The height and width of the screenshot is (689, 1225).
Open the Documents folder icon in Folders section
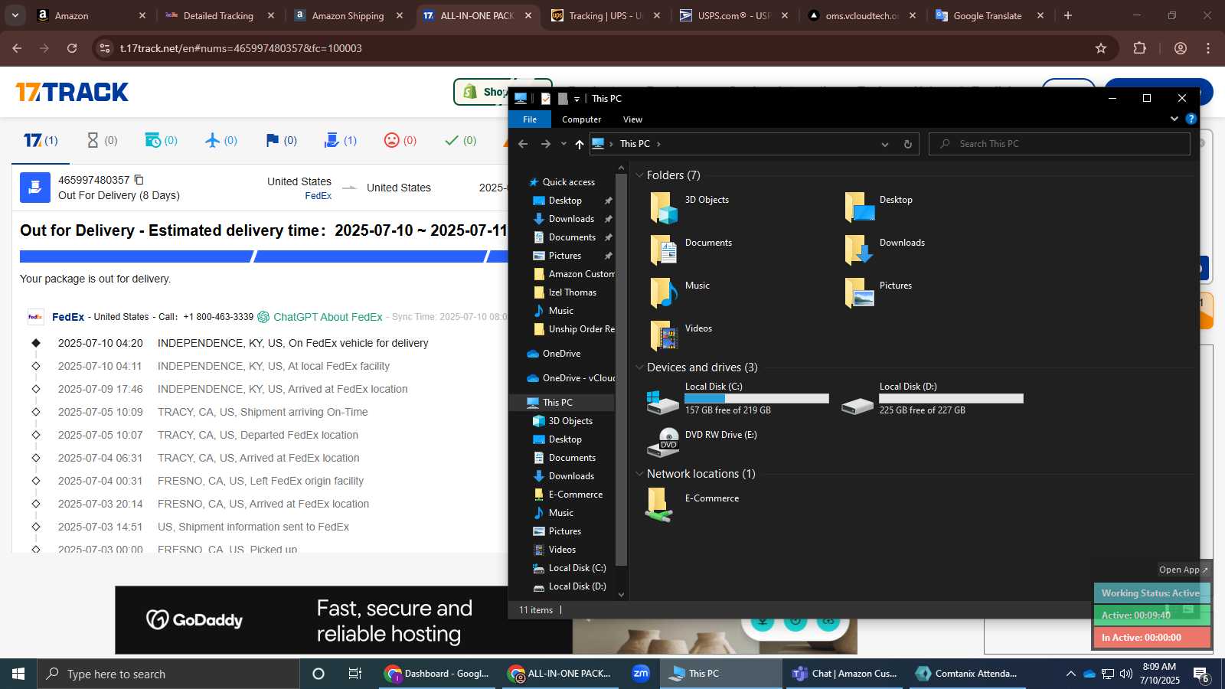click(664, 250)
